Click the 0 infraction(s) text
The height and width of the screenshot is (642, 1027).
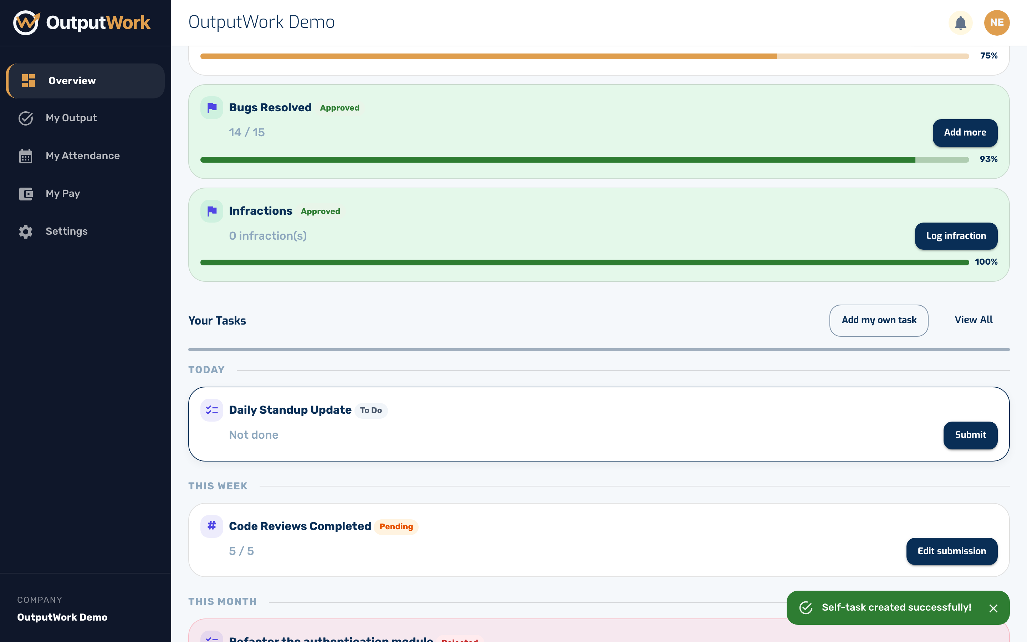268,236
